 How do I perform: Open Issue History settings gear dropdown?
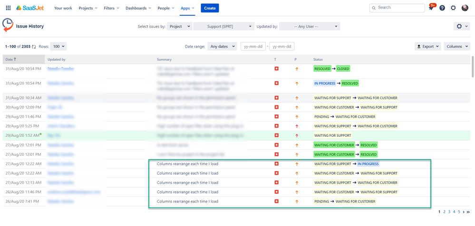tap(462, 27)
